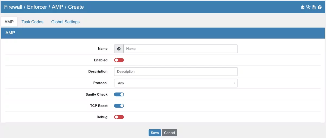
Task: Click the Cancel button
Action: pyautogui.click(x=169, y=133)
